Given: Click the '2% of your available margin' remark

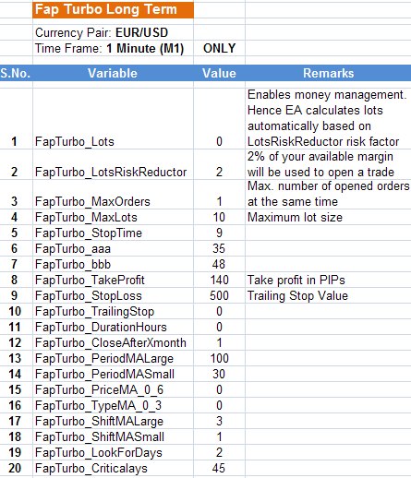Looking at the screenshot, I should point(328,164).
